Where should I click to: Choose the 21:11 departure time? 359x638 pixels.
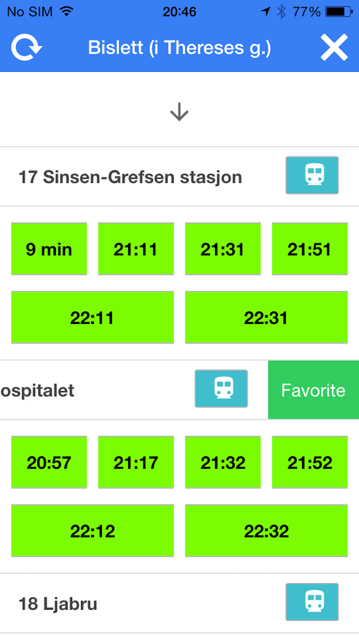tap(136, 249)
